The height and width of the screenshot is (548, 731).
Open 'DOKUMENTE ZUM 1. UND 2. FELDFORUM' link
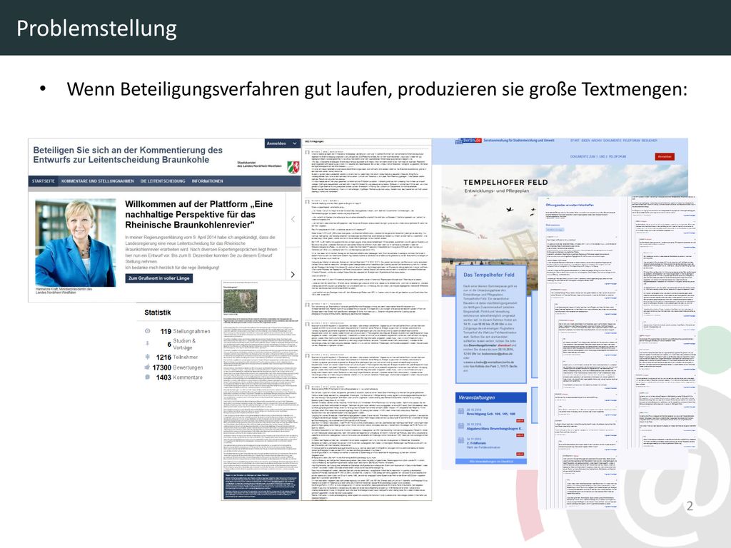(x=598, y=157)
